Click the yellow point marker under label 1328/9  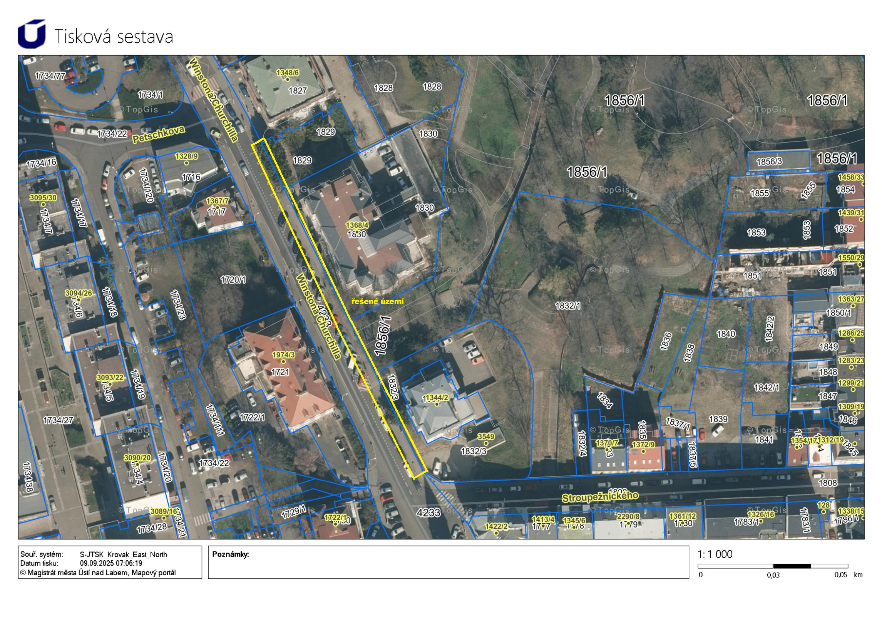pyautogui.click(x=186, y=163)
